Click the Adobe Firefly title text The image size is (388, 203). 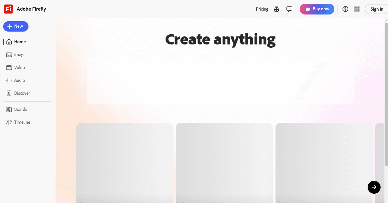coord(31,9)
